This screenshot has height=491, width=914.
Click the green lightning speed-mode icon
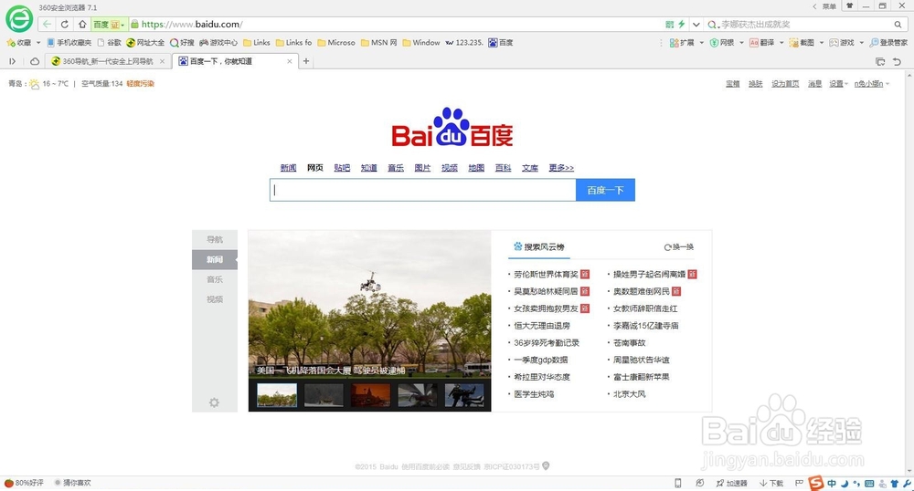pyautogui.click(x=681, y=25)
